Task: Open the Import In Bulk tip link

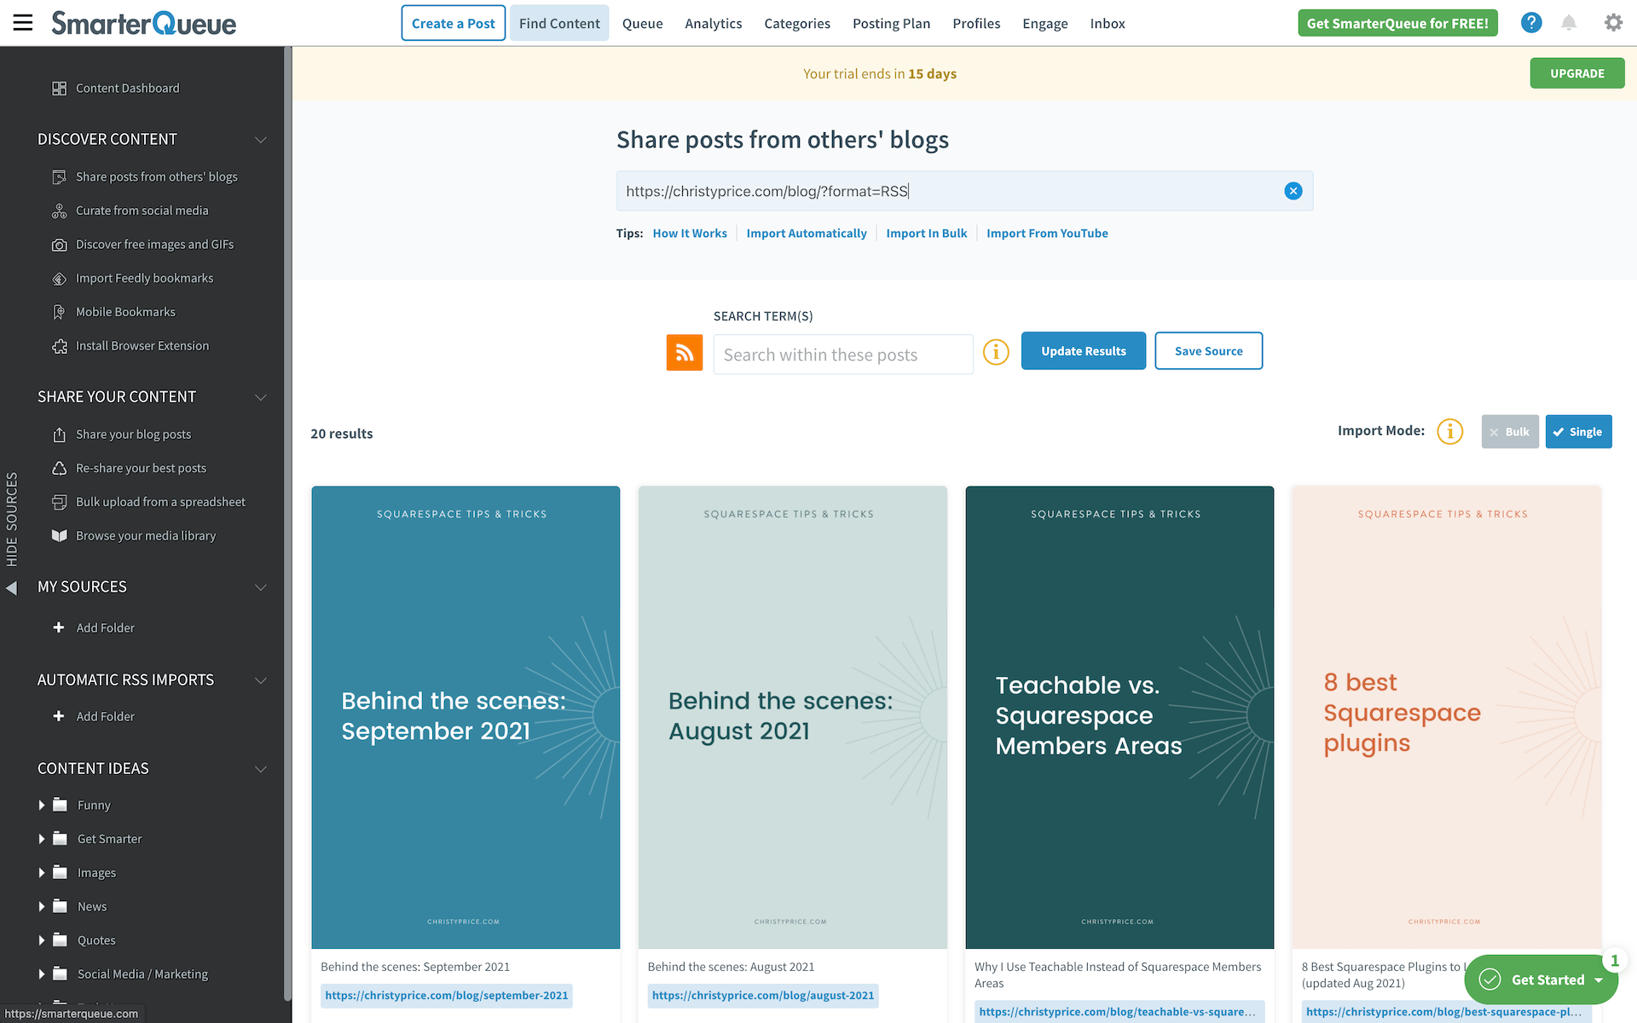Action: pyautogui.click(x=926, y=234)
